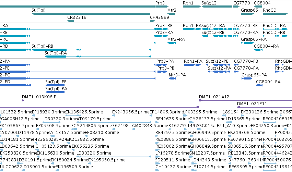The width and height of the screenshot is (292, 172).
Task: Select the GM02843.5prime EST label
Action: [150, 126]
